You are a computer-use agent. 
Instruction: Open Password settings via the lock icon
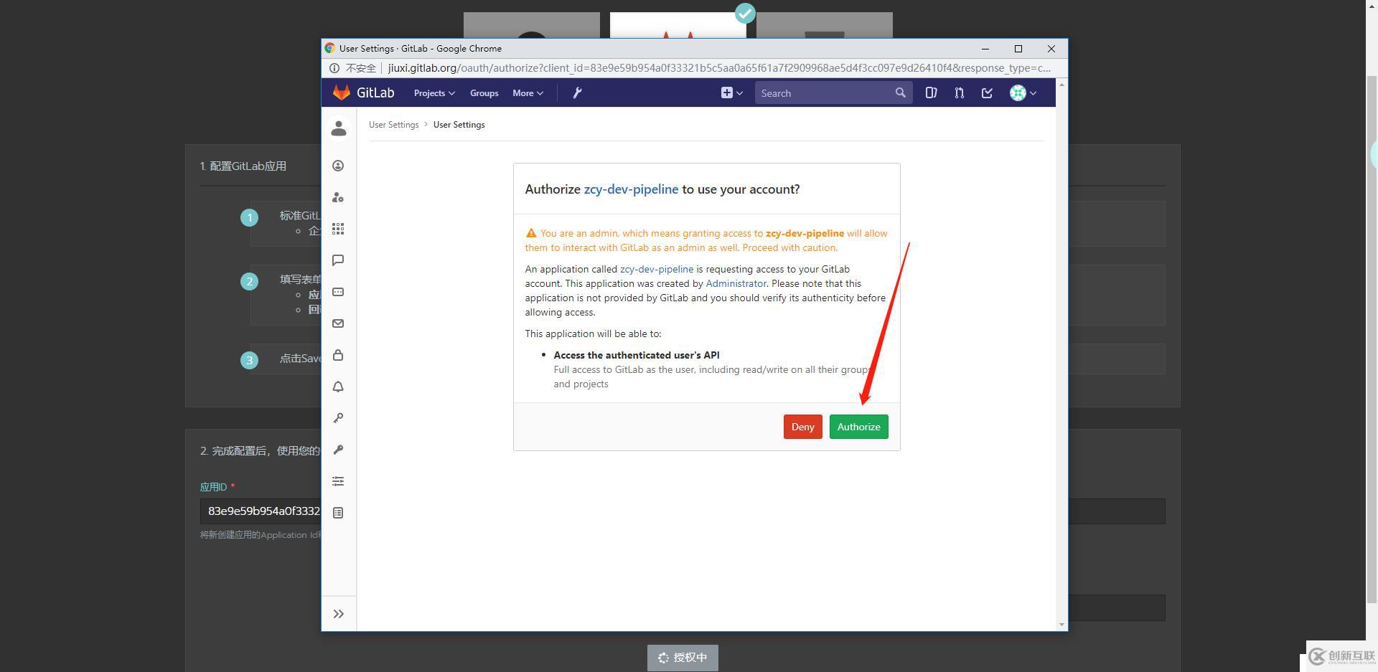tap(338, 355)
